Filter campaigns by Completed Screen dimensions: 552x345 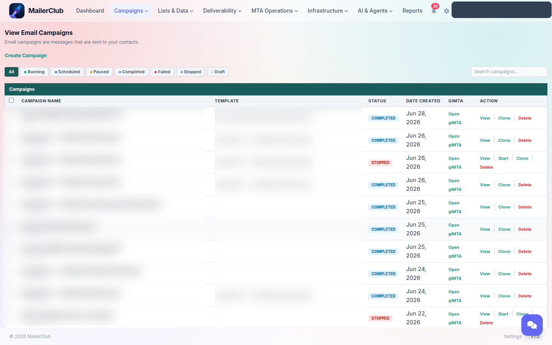coord(131,72)
